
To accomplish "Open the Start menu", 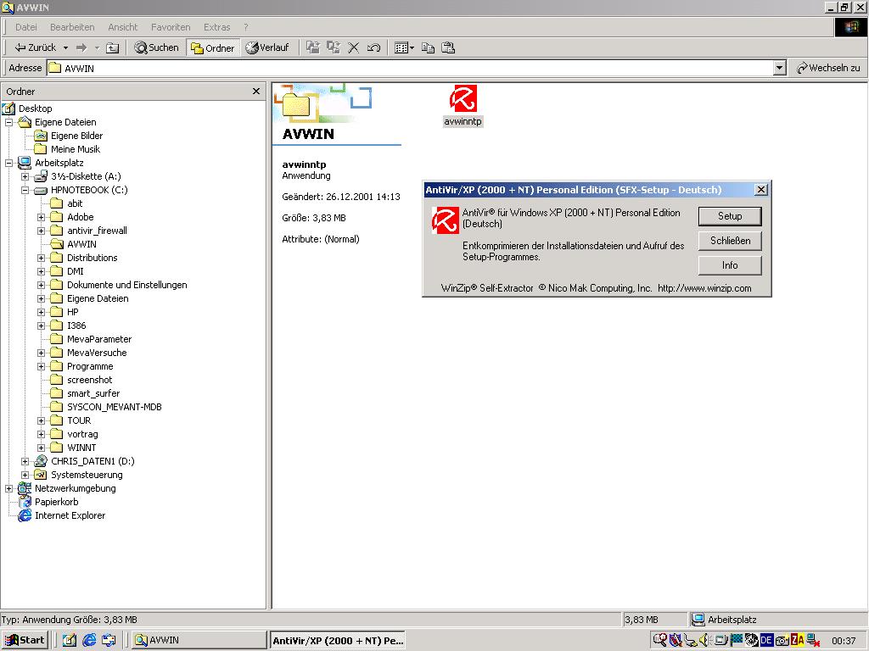I will coord(25,640).
